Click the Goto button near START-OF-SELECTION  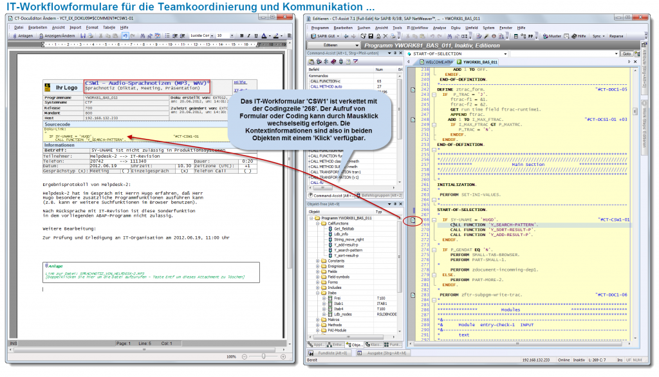(x=626, y=54)
